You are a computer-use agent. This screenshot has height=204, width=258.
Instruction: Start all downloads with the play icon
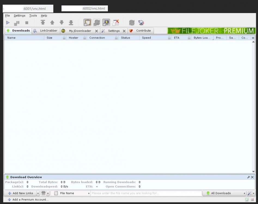tap(8, 23)
